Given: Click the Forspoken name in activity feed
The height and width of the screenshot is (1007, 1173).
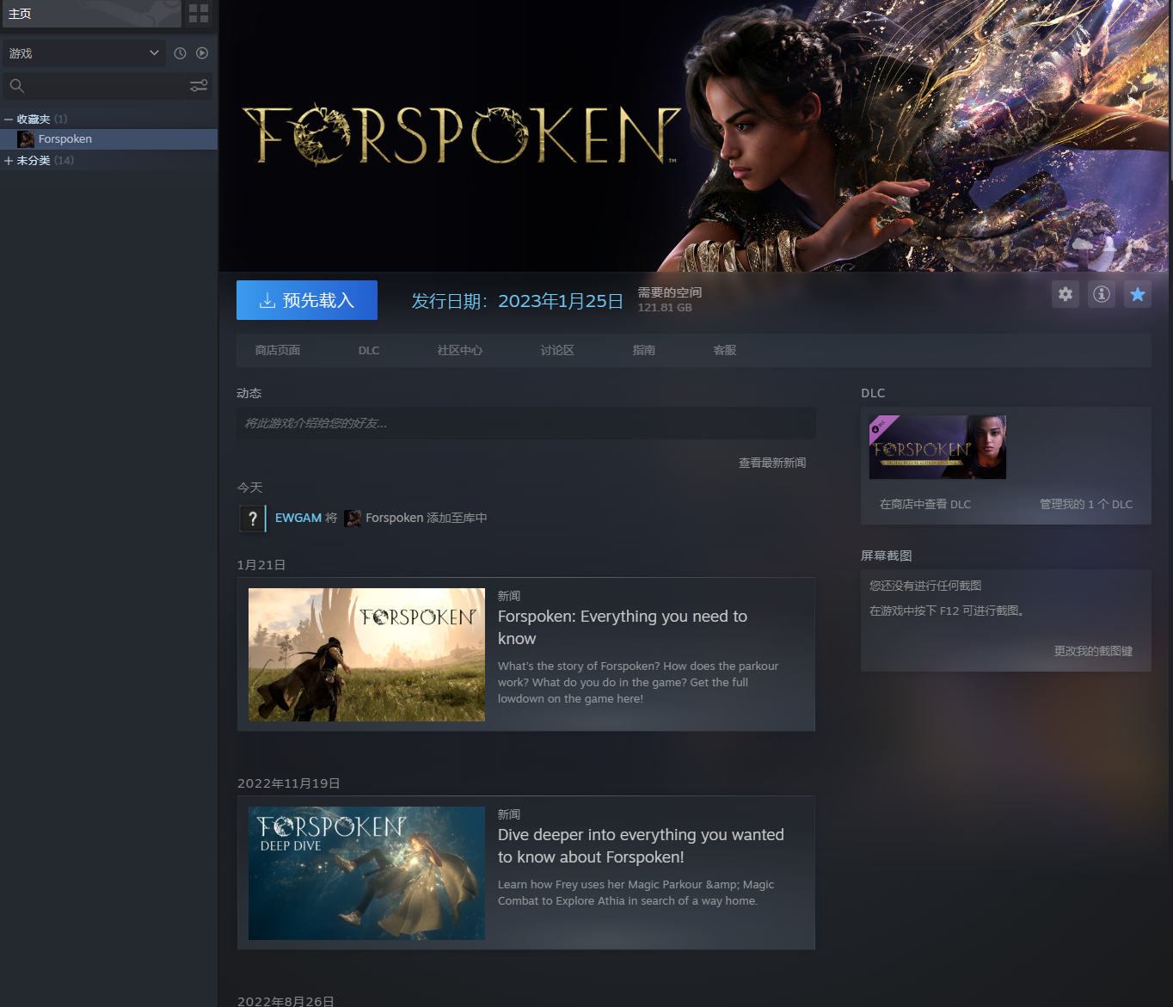Looking at the screenshot, I should tap(395, 518).
